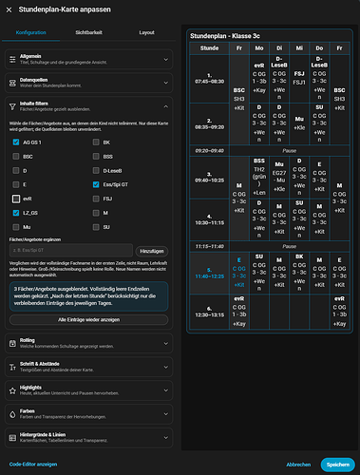
Task: Switch to the Konfiguration tab
Action: point(30,32)
